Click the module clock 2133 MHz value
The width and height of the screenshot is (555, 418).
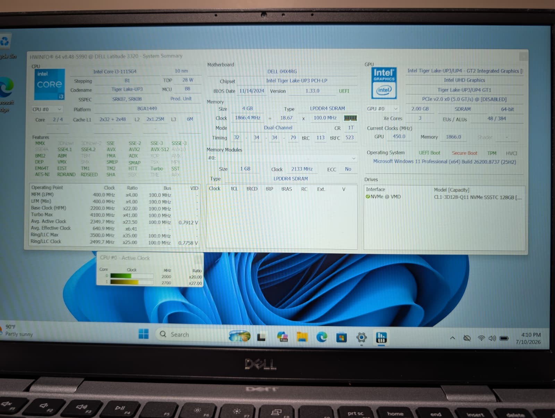(302, 169)
